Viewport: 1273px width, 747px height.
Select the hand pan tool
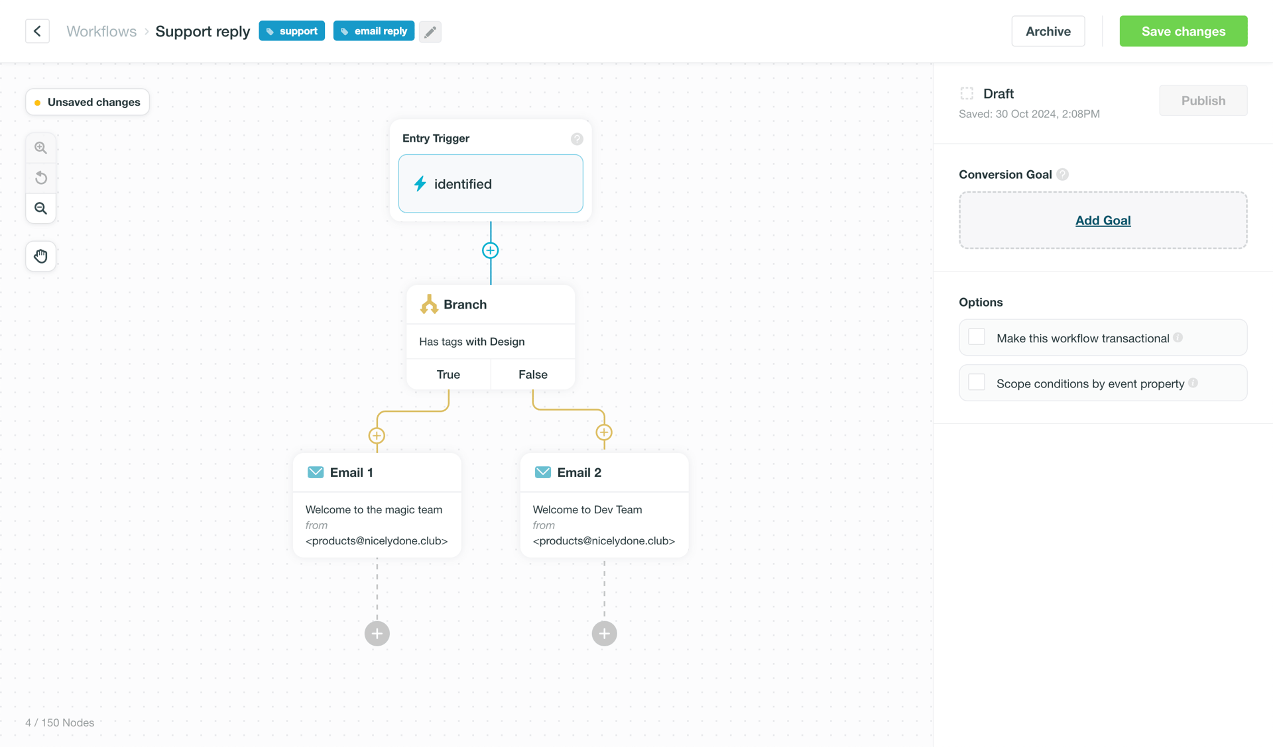pos(40,256)
